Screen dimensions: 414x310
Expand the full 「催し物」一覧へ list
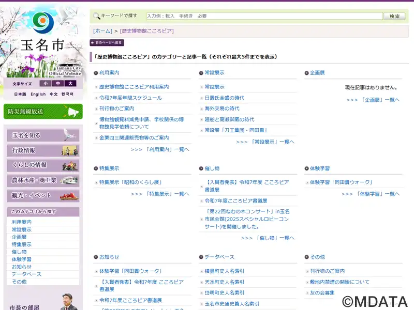click(x=268, y=238)
